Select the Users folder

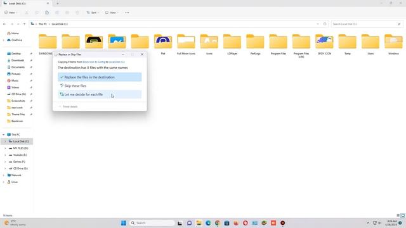click(x=370, y=44)
